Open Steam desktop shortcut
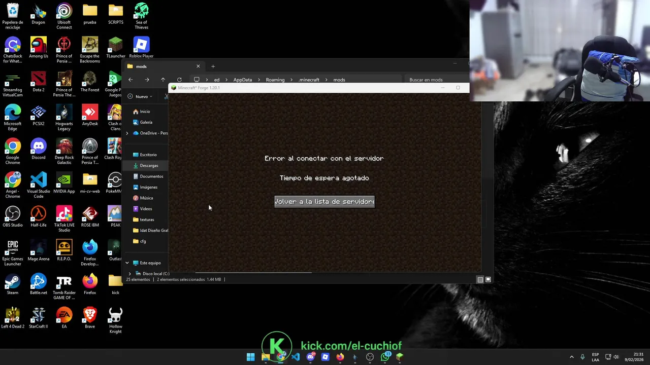The width and height of the screenshot is (650, 365). coord(13,284)
